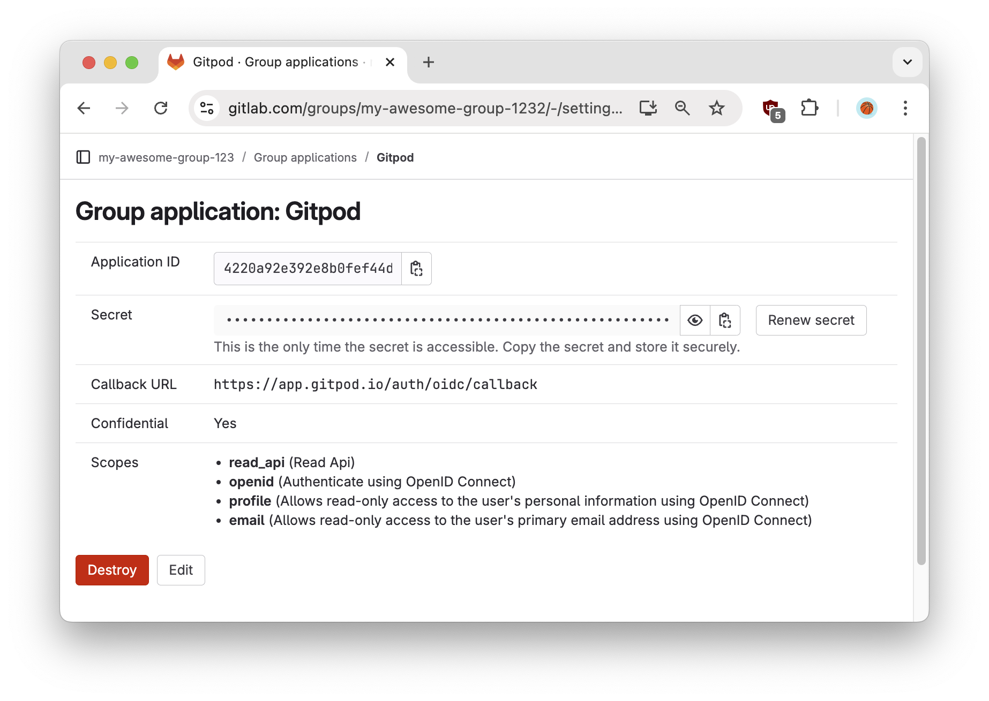Reveal the secret with eye icon
Image resolution: width=989 pixels, height=701 pixels.
(x=695, y=321)
